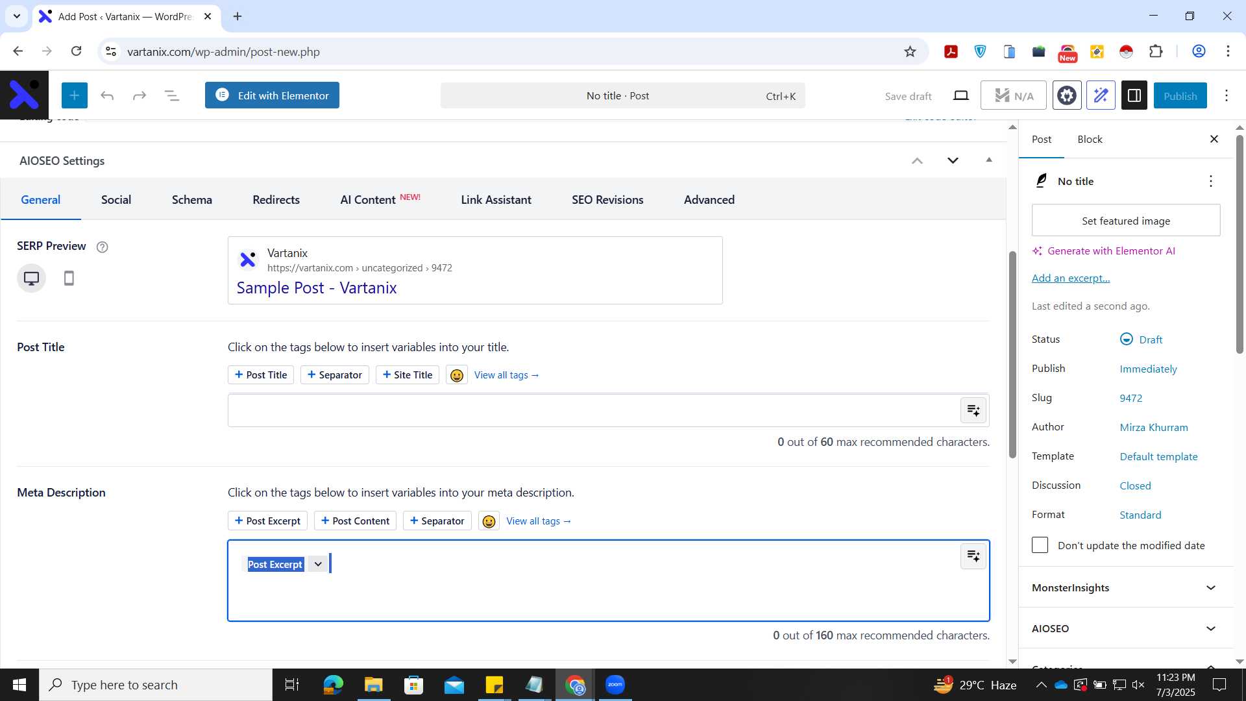Image resolution: width=1246 pixels, height=701 pixels.
Task: Open the SERP Preview help icon
Action: tap(102, 247)
